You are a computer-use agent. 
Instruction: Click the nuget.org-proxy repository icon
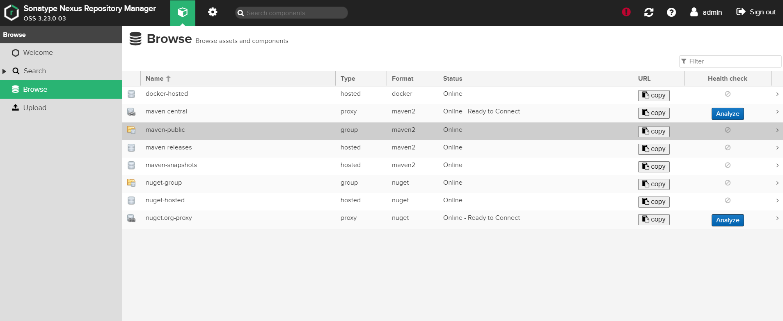pyautogui.click(x=131, y=218)
